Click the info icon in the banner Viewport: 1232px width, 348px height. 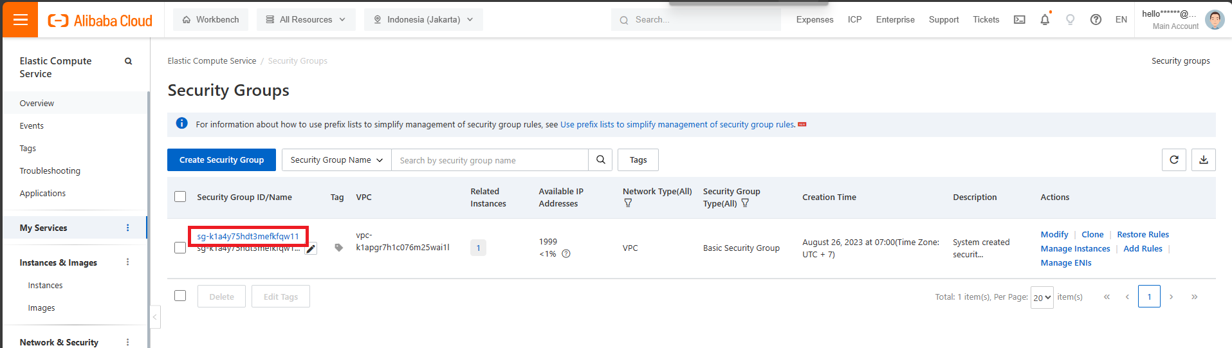pos(182,124)
